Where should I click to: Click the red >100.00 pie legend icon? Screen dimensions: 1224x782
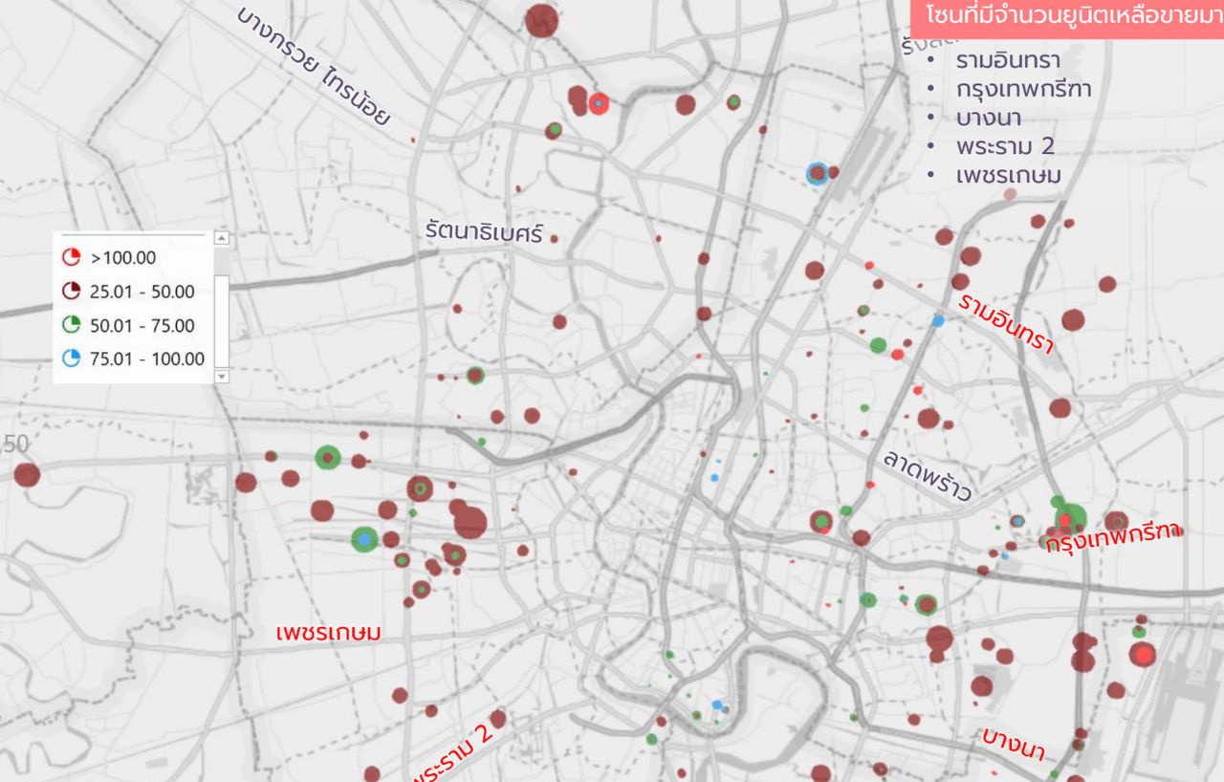tap(71, 257)
